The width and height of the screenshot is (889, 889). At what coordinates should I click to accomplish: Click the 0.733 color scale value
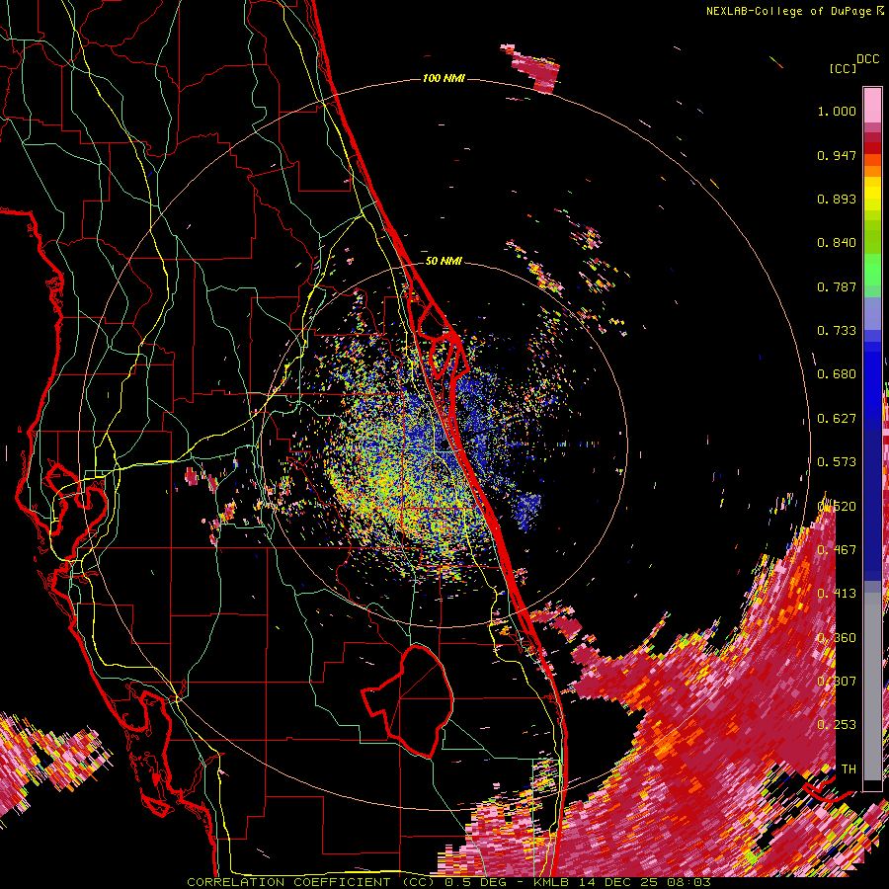[837, 331]
